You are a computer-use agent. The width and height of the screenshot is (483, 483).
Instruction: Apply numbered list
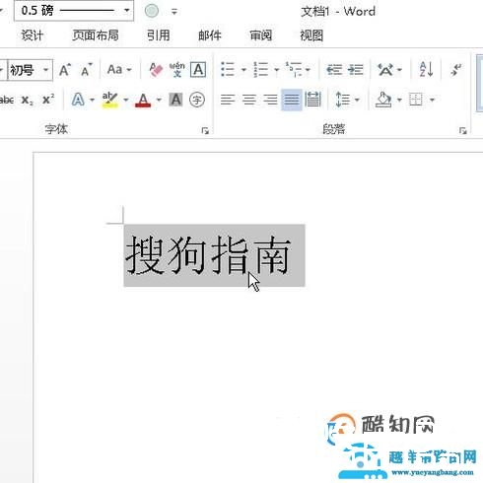260,69
